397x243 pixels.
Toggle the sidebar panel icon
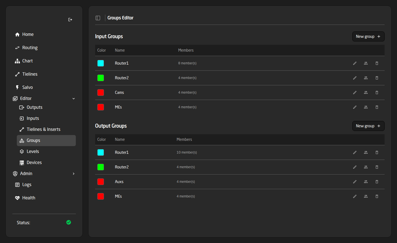tap(98, 18)
